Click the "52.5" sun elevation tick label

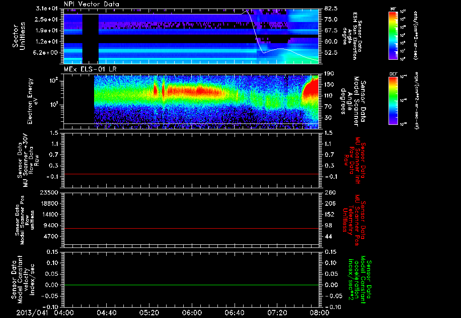331,53
